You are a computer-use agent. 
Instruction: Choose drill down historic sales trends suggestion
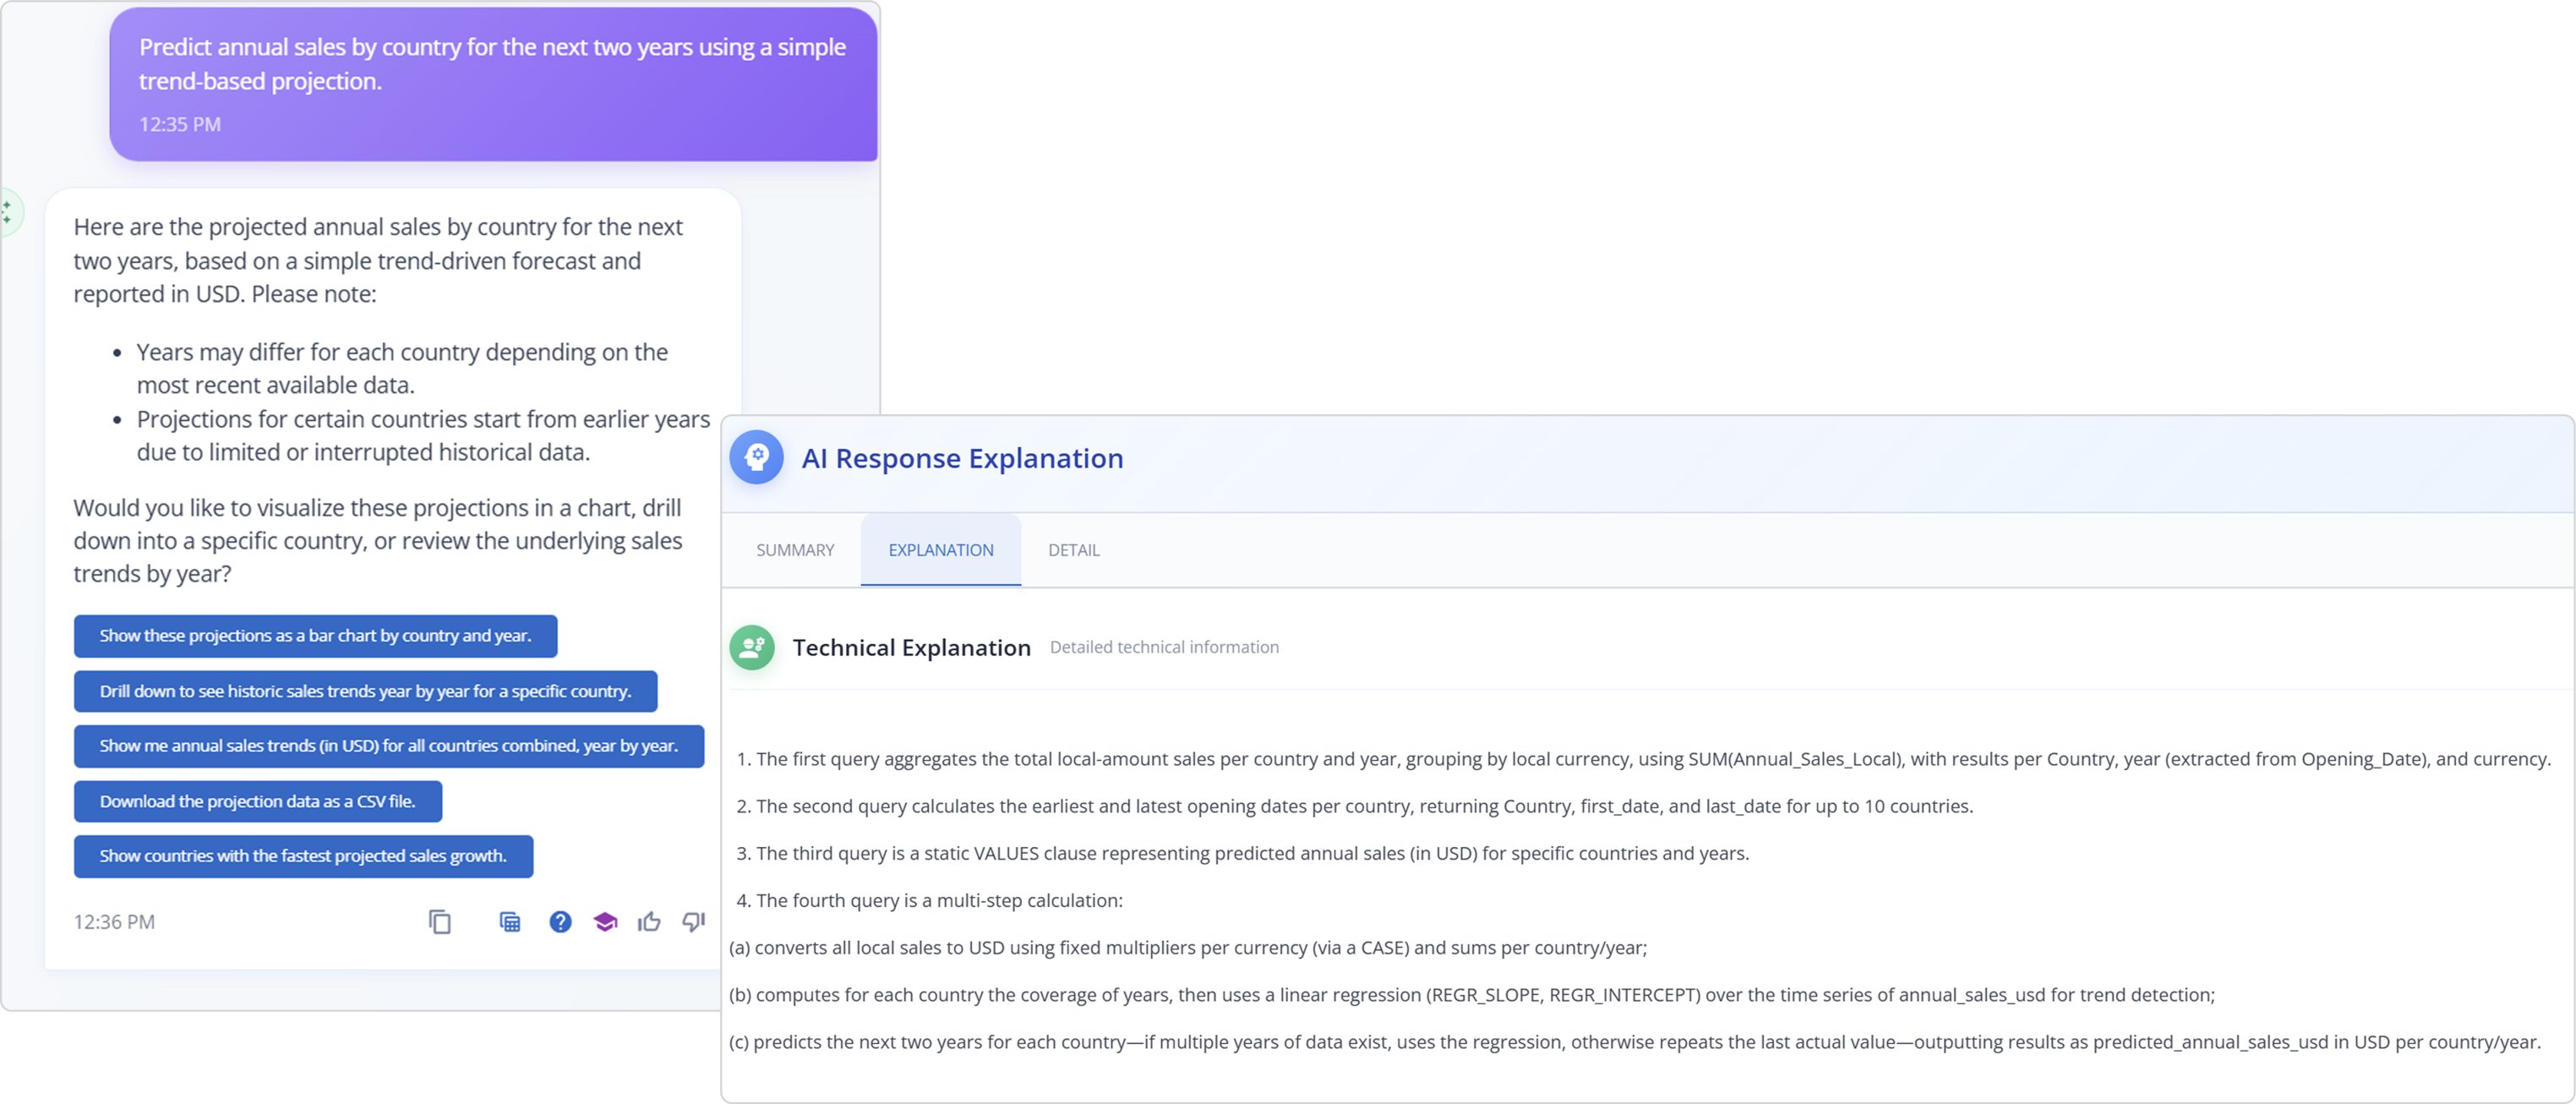tap(365, 691)
